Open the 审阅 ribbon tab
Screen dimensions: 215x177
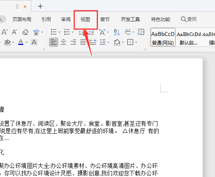point(66,20)
